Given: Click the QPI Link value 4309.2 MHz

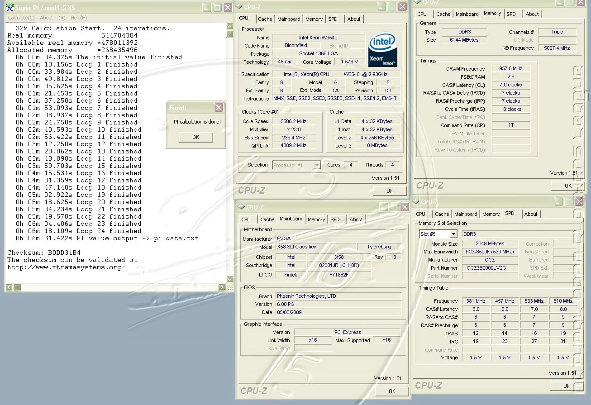Looking at the screenshot, I should 293,146.
